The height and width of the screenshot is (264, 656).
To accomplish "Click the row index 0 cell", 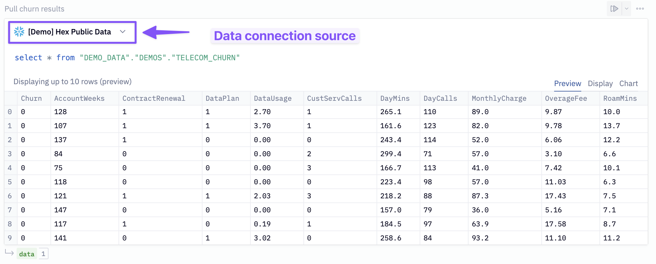I will (x=10, y=112).
